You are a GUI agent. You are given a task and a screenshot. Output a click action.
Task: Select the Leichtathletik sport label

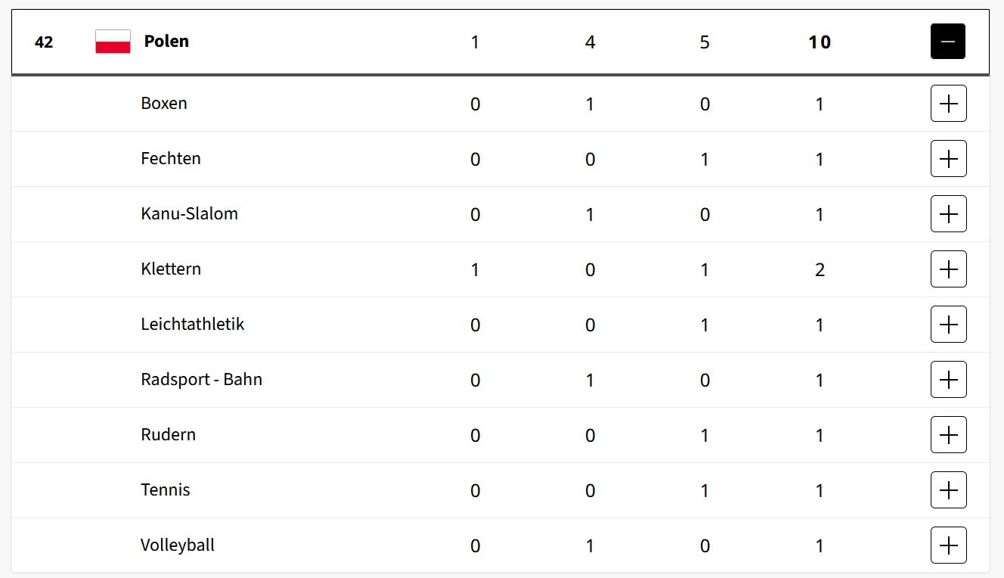(x=193, y=325)
